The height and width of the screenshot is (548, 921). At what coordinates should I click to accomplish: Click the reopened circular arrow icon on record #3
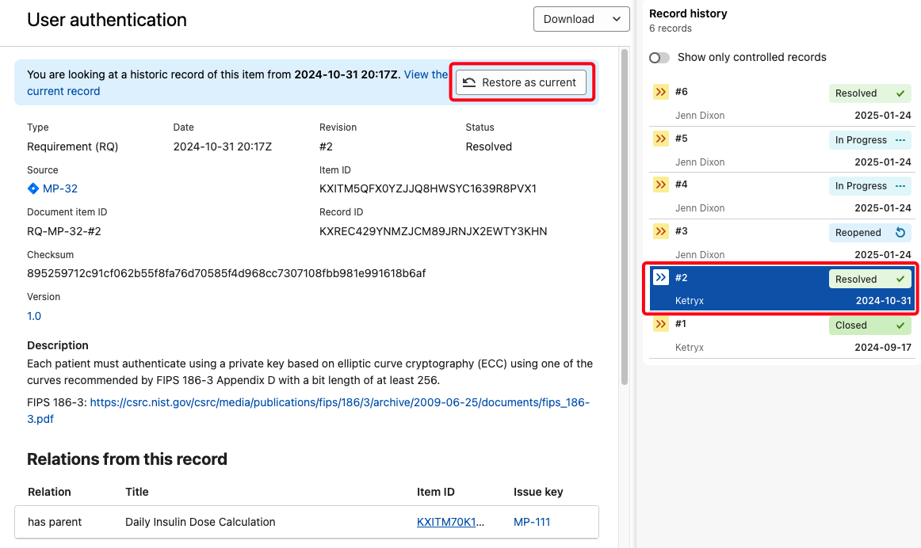(x=900, y=232)
